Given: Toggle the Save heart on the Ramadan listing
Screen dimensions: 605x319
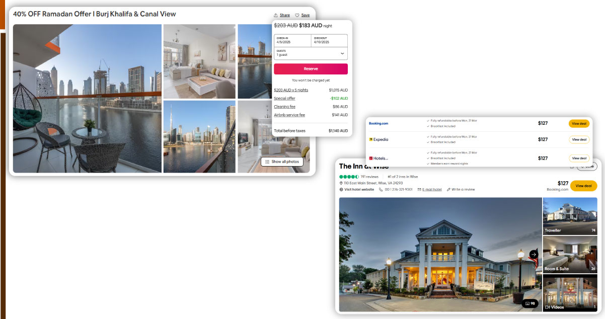Looking at the screenshot, I should pos(297,15).
